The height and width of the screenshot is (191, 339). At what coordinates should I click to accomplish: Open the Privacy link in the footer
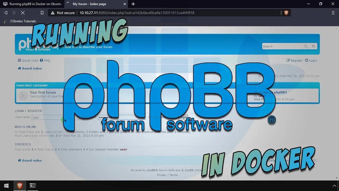coord(162,175)
